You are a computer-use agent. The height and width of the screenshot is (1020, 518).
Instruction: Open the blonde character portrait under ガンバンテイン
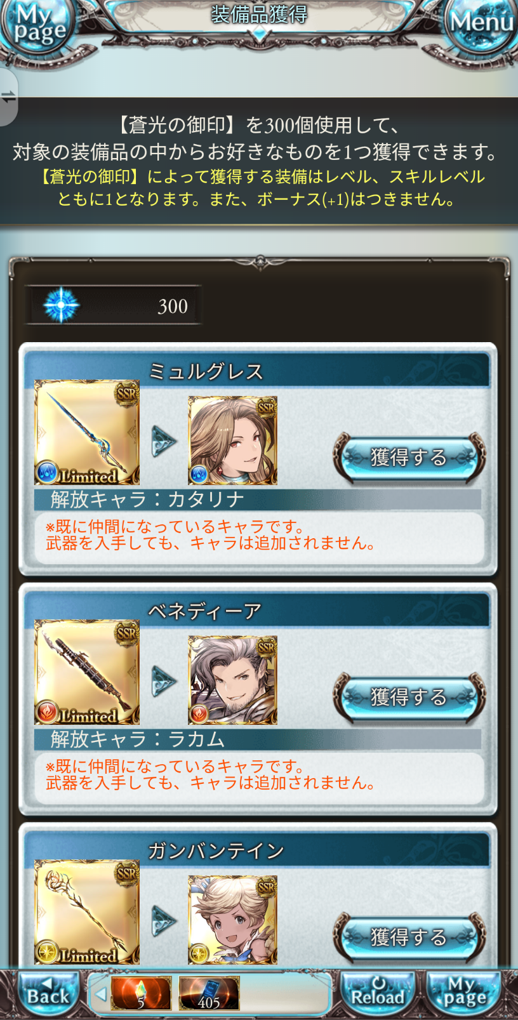click(232, 920)
